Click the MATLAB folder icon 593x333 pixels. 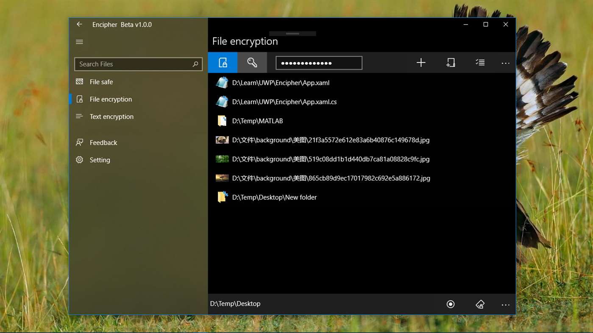click(222, 121)
